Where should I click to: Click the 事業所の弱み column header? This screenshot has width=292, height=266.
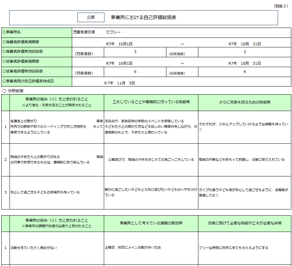[x=56, y=223]
